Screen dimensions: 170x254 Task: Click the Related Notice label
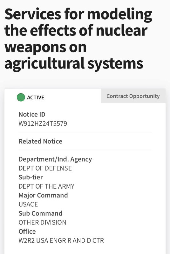[40, 141]
